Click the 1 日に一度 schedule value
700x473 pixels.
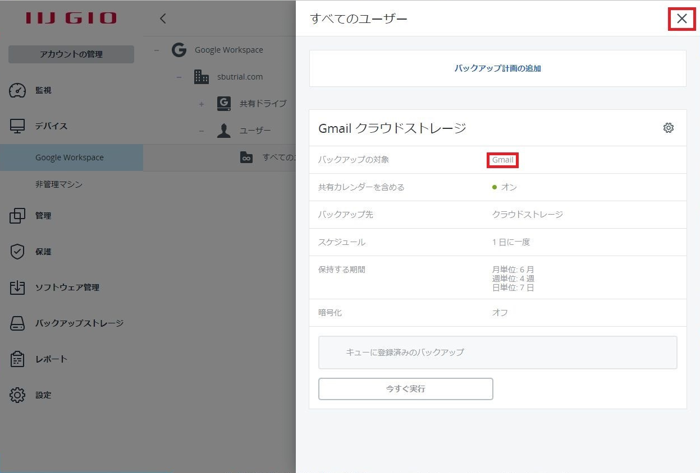pos(511,242)
